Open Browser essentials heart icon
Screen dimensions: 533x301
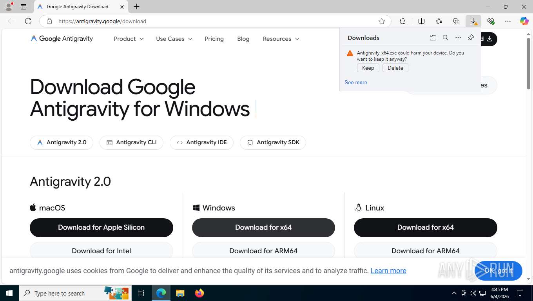point(491,21)
